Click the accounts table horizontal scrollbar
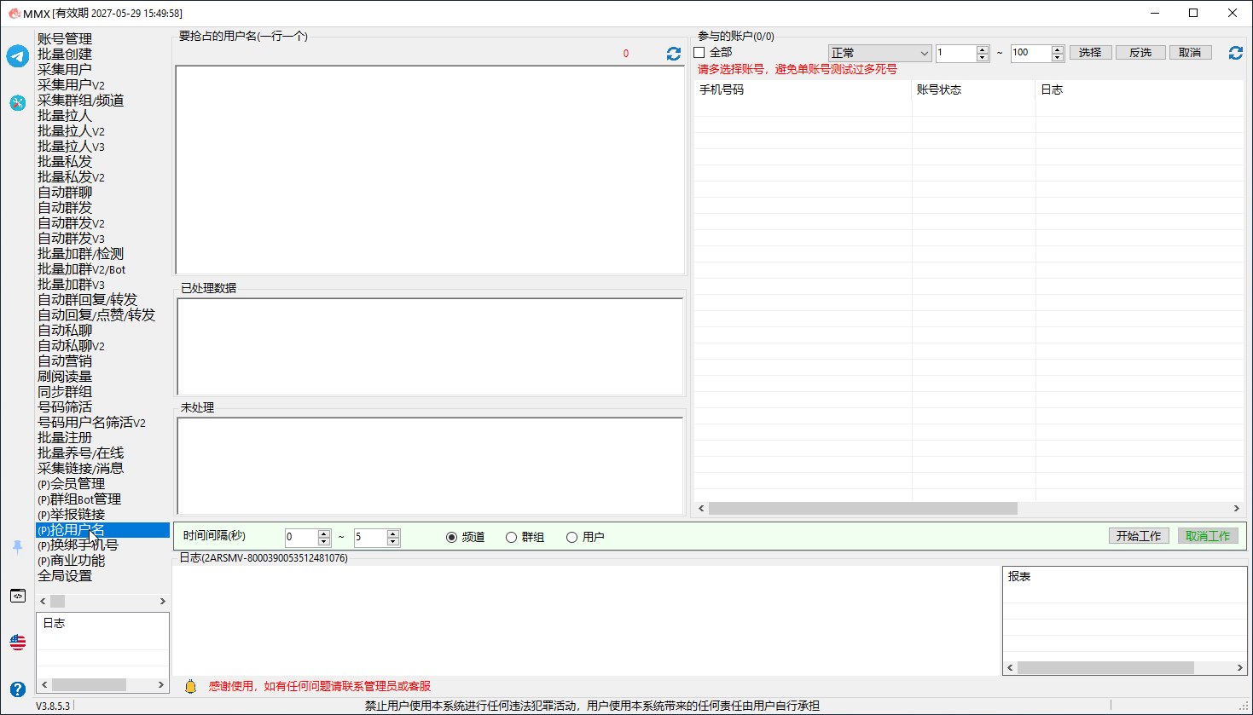 [x=862, y=509]
